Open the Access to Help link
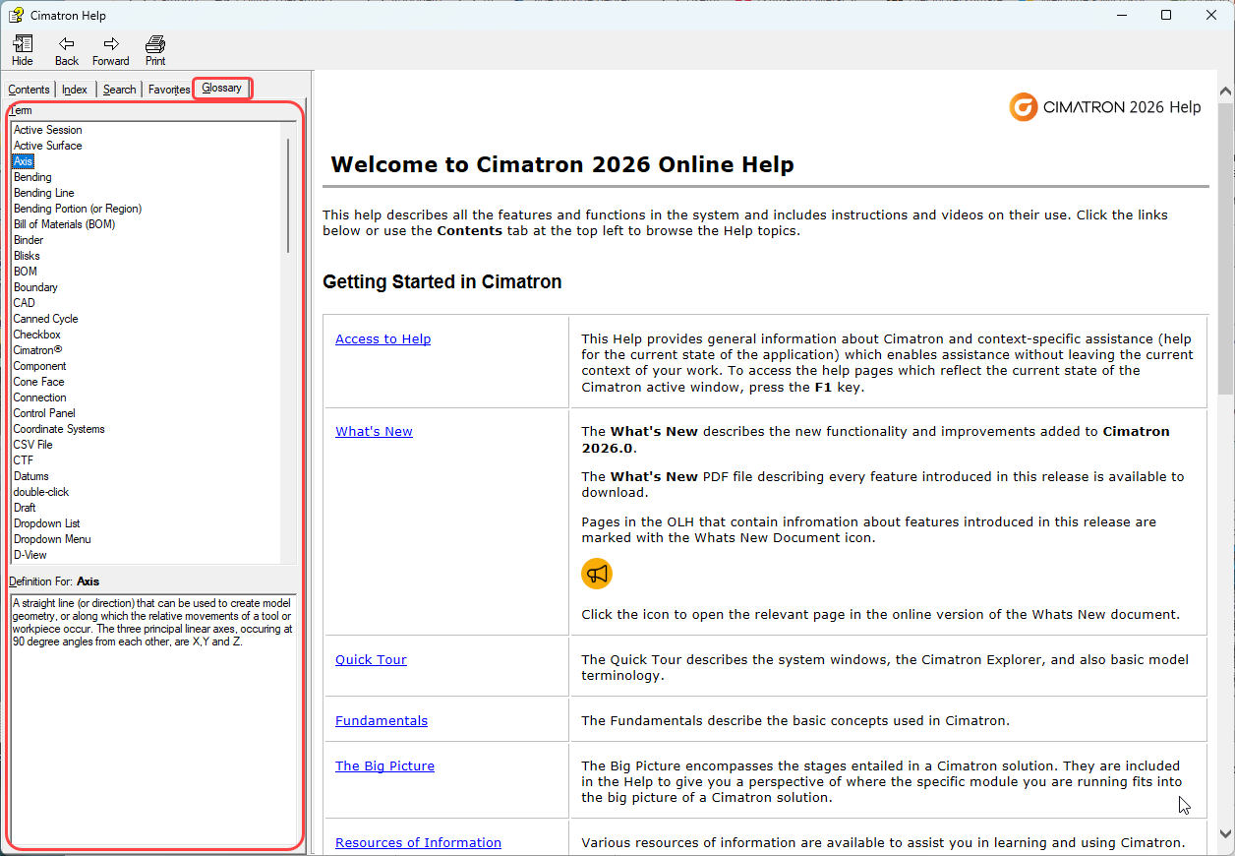1235x856 pixels. (x=382, y=339)
